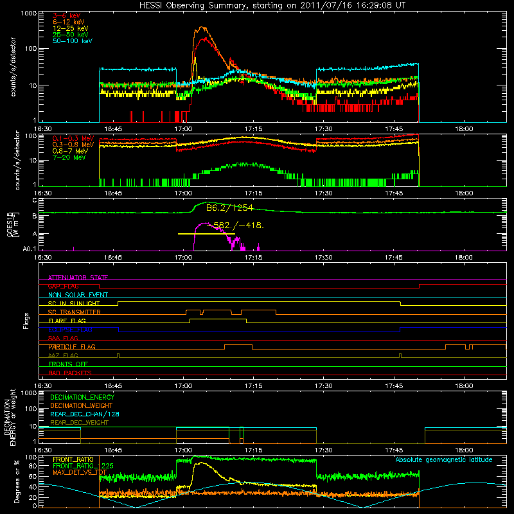Select the 3-6 keV legend label
The width and height of the screenshot is (514, 514).
click(67, 15)
